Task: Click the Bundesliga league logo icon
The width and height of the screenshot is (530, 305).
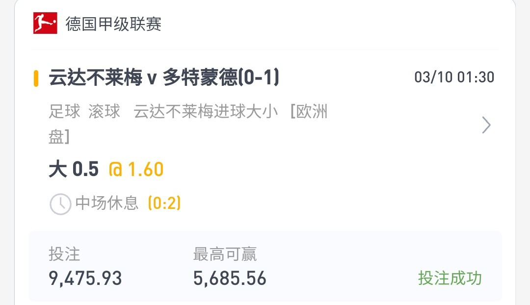Action: [x=45, y=23]
